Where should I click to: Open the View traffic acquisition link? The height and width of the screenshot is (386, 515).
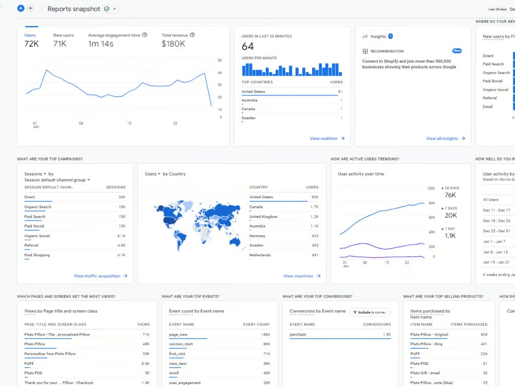coord(97,276)
